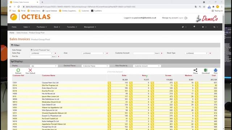
Task: Open the Total drill-down icon for E024
Action: coord(196,116)
